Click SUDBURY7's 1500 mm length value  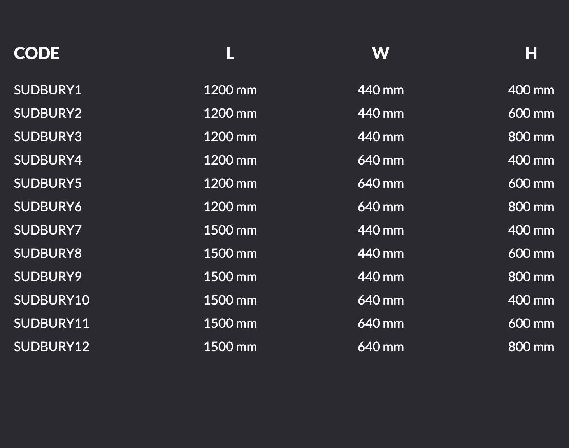pos(230,230)
